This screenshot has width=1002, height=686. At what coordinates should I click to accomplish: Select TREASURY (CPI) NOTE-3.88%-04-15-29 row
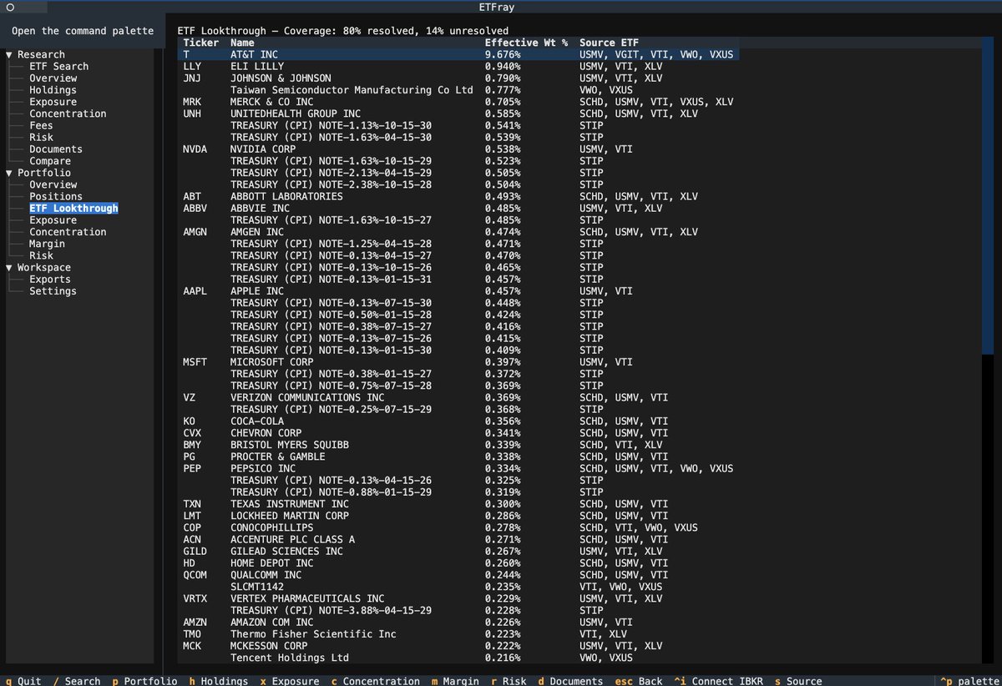[458, 611]
